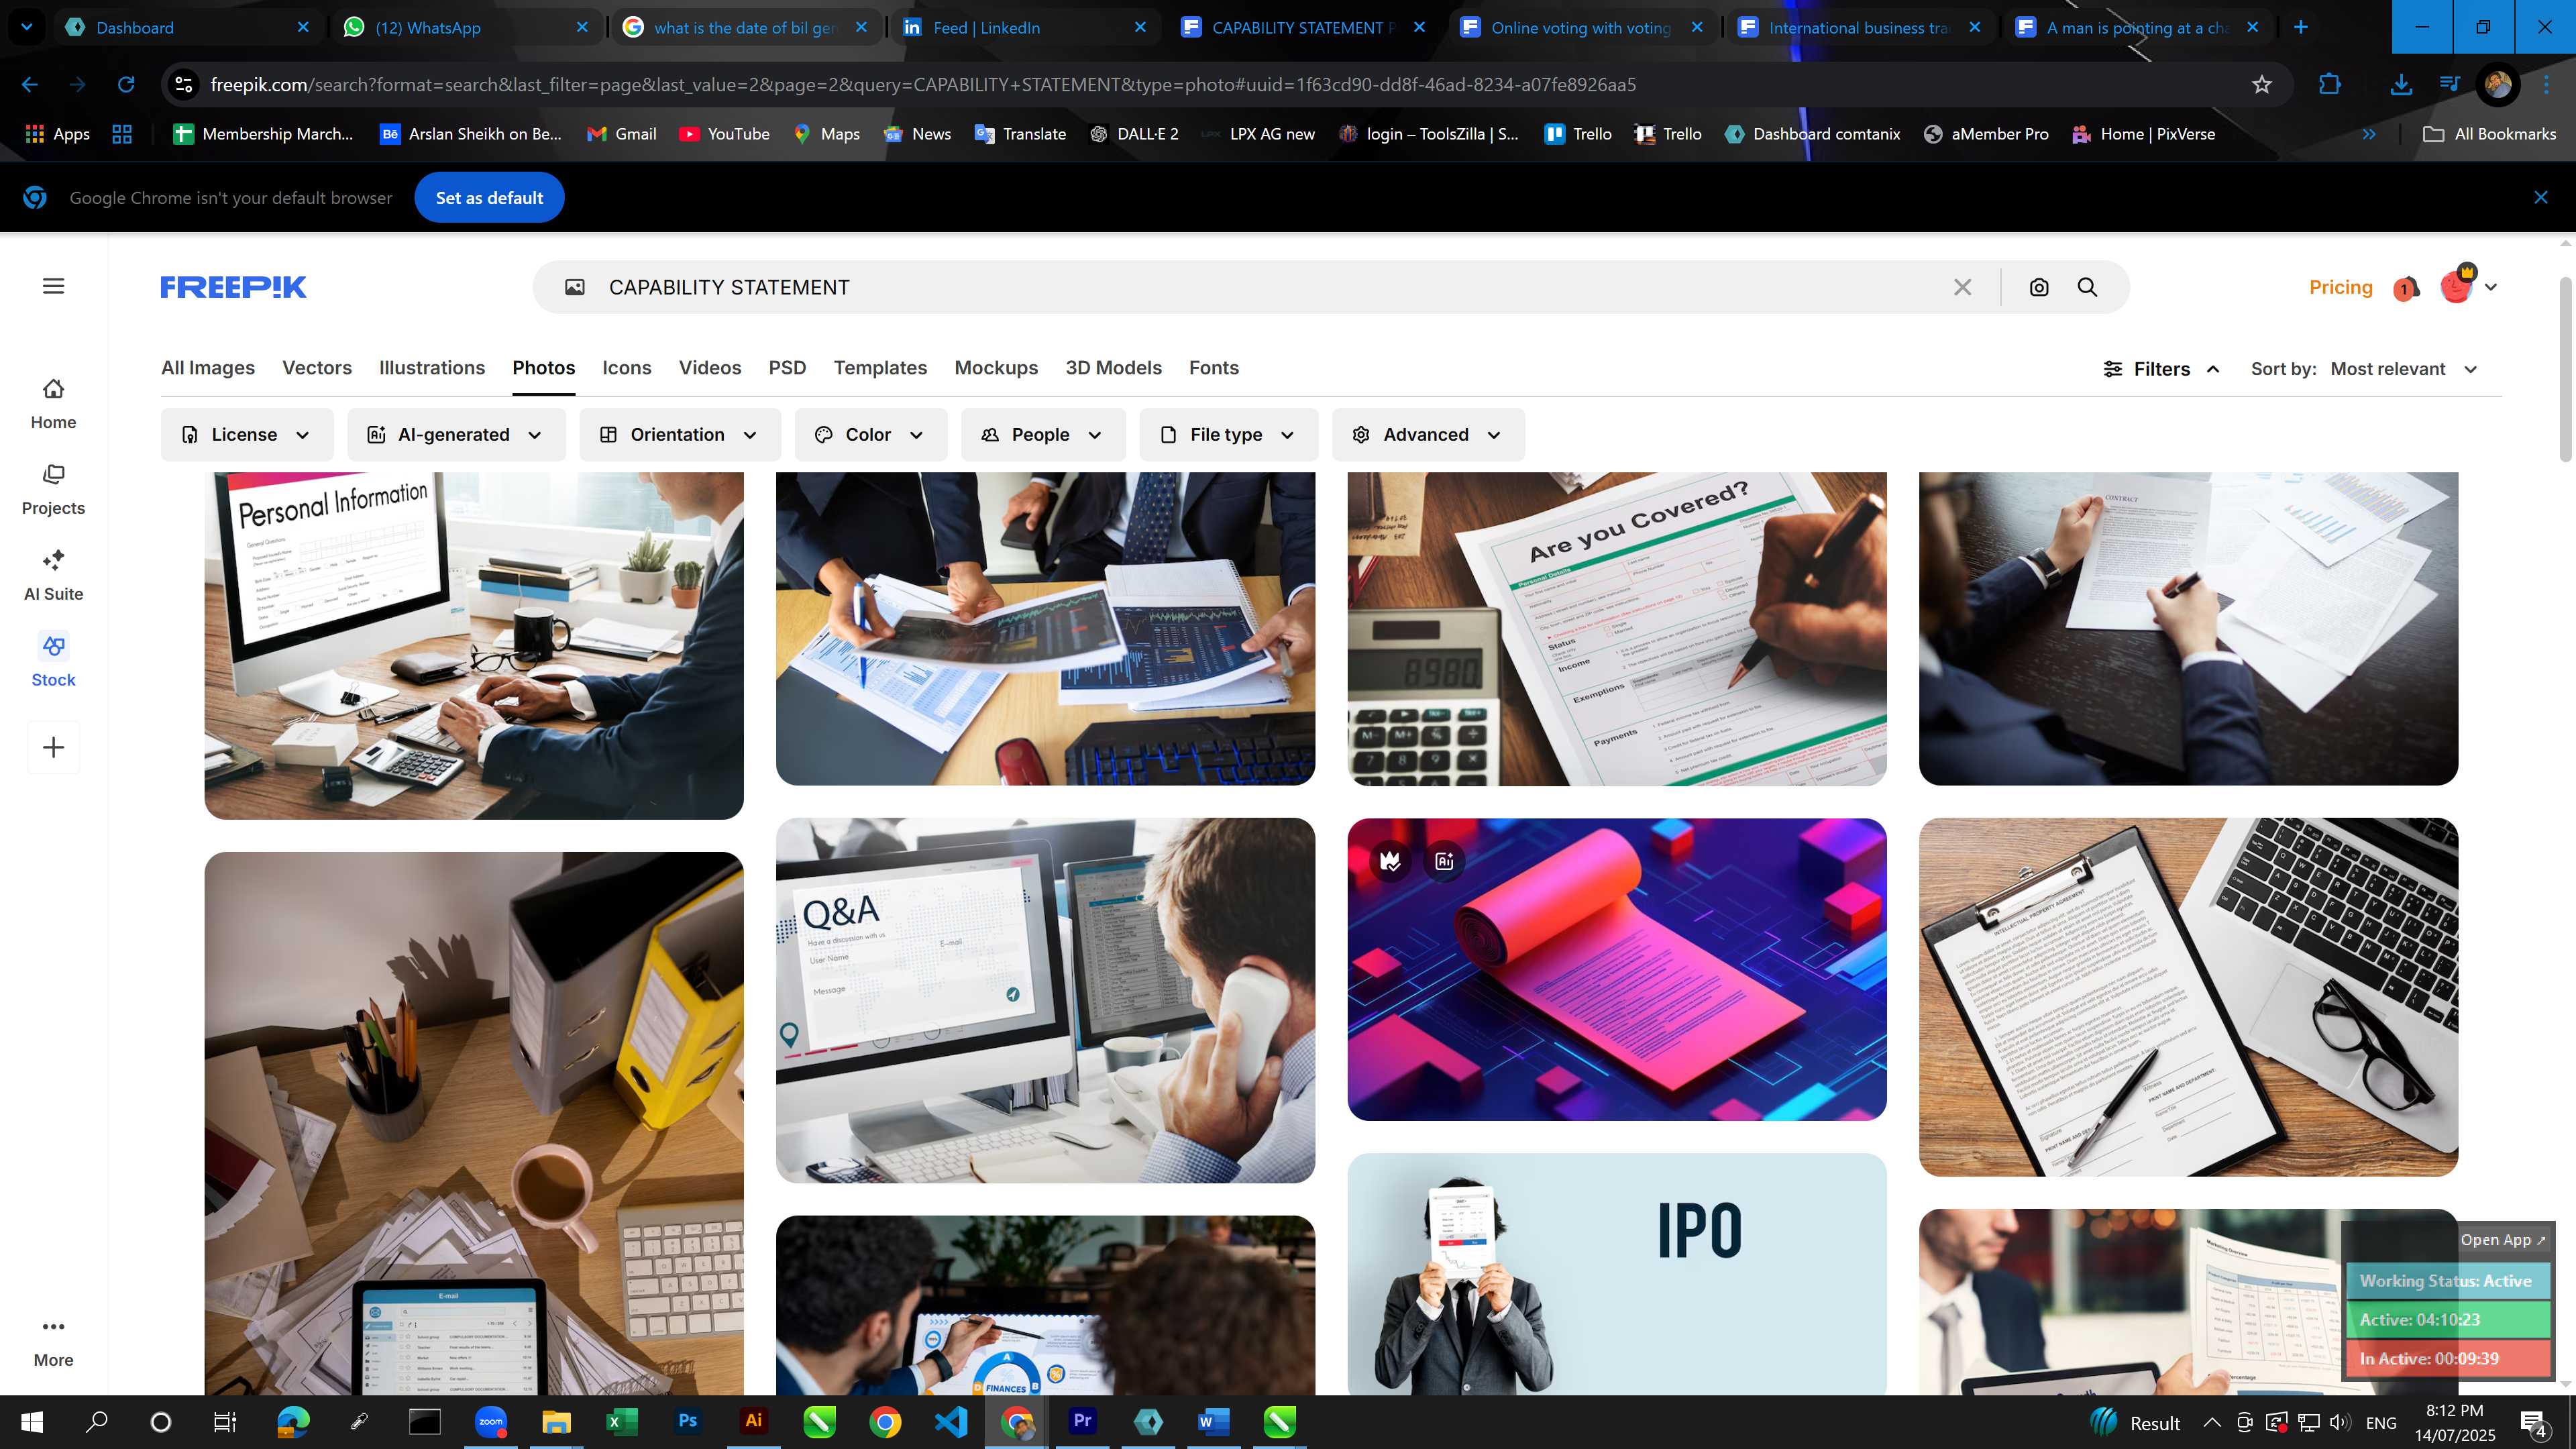Click the plus icon in sidebar
2576x1449 pixels.
[x=54, y=748]
